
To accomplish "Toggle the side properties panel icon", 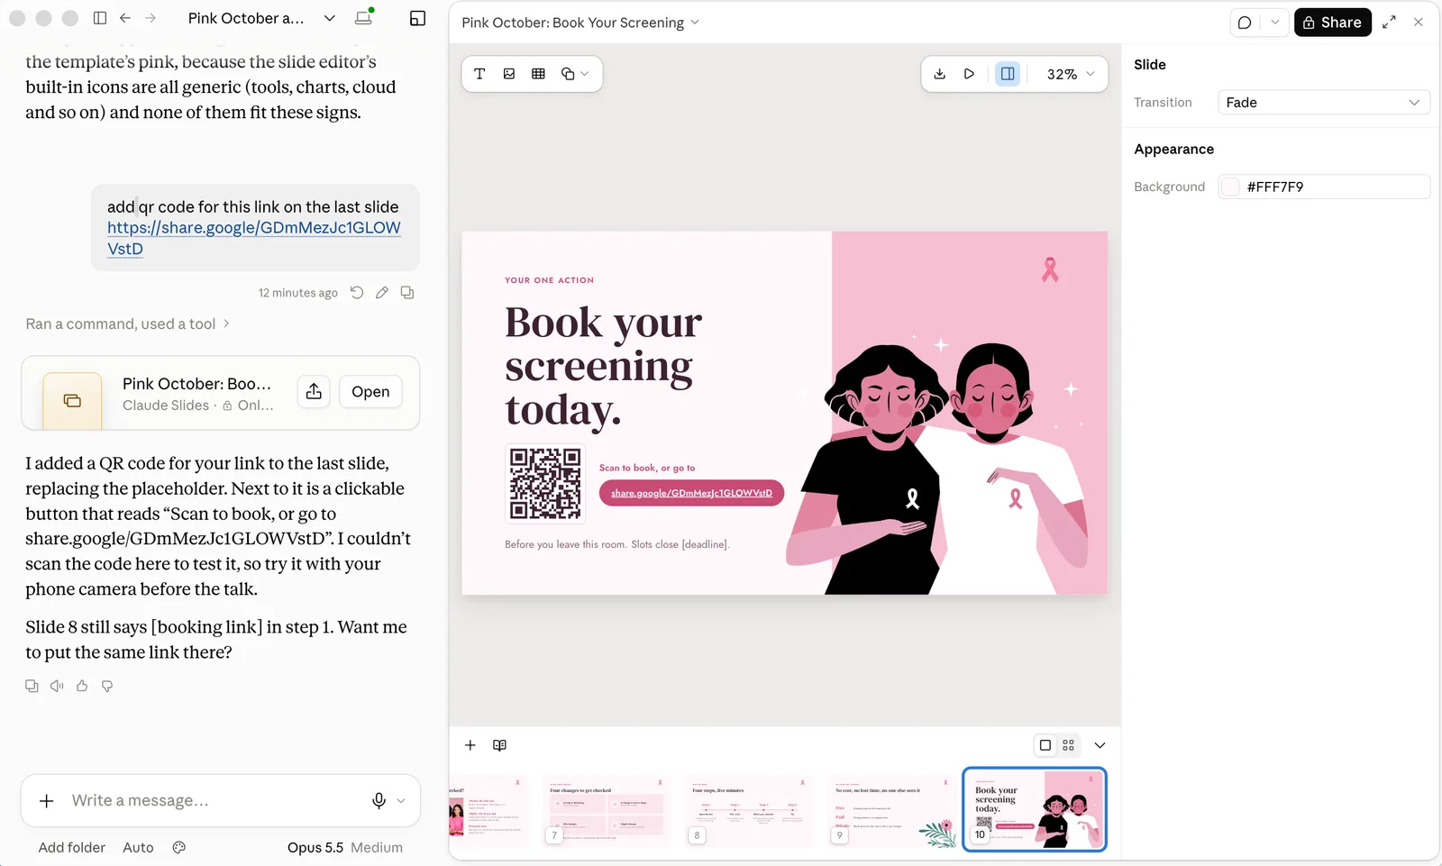I will pos(1008,74).
